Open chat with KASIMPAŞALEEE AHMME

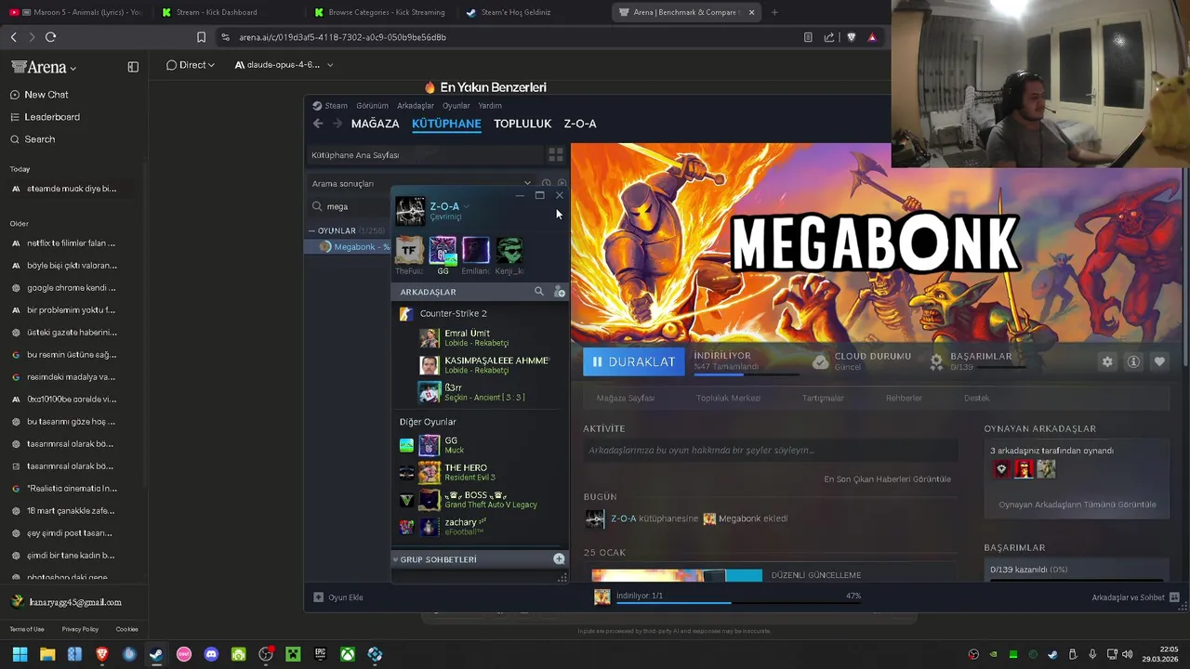tap(483, 365)
